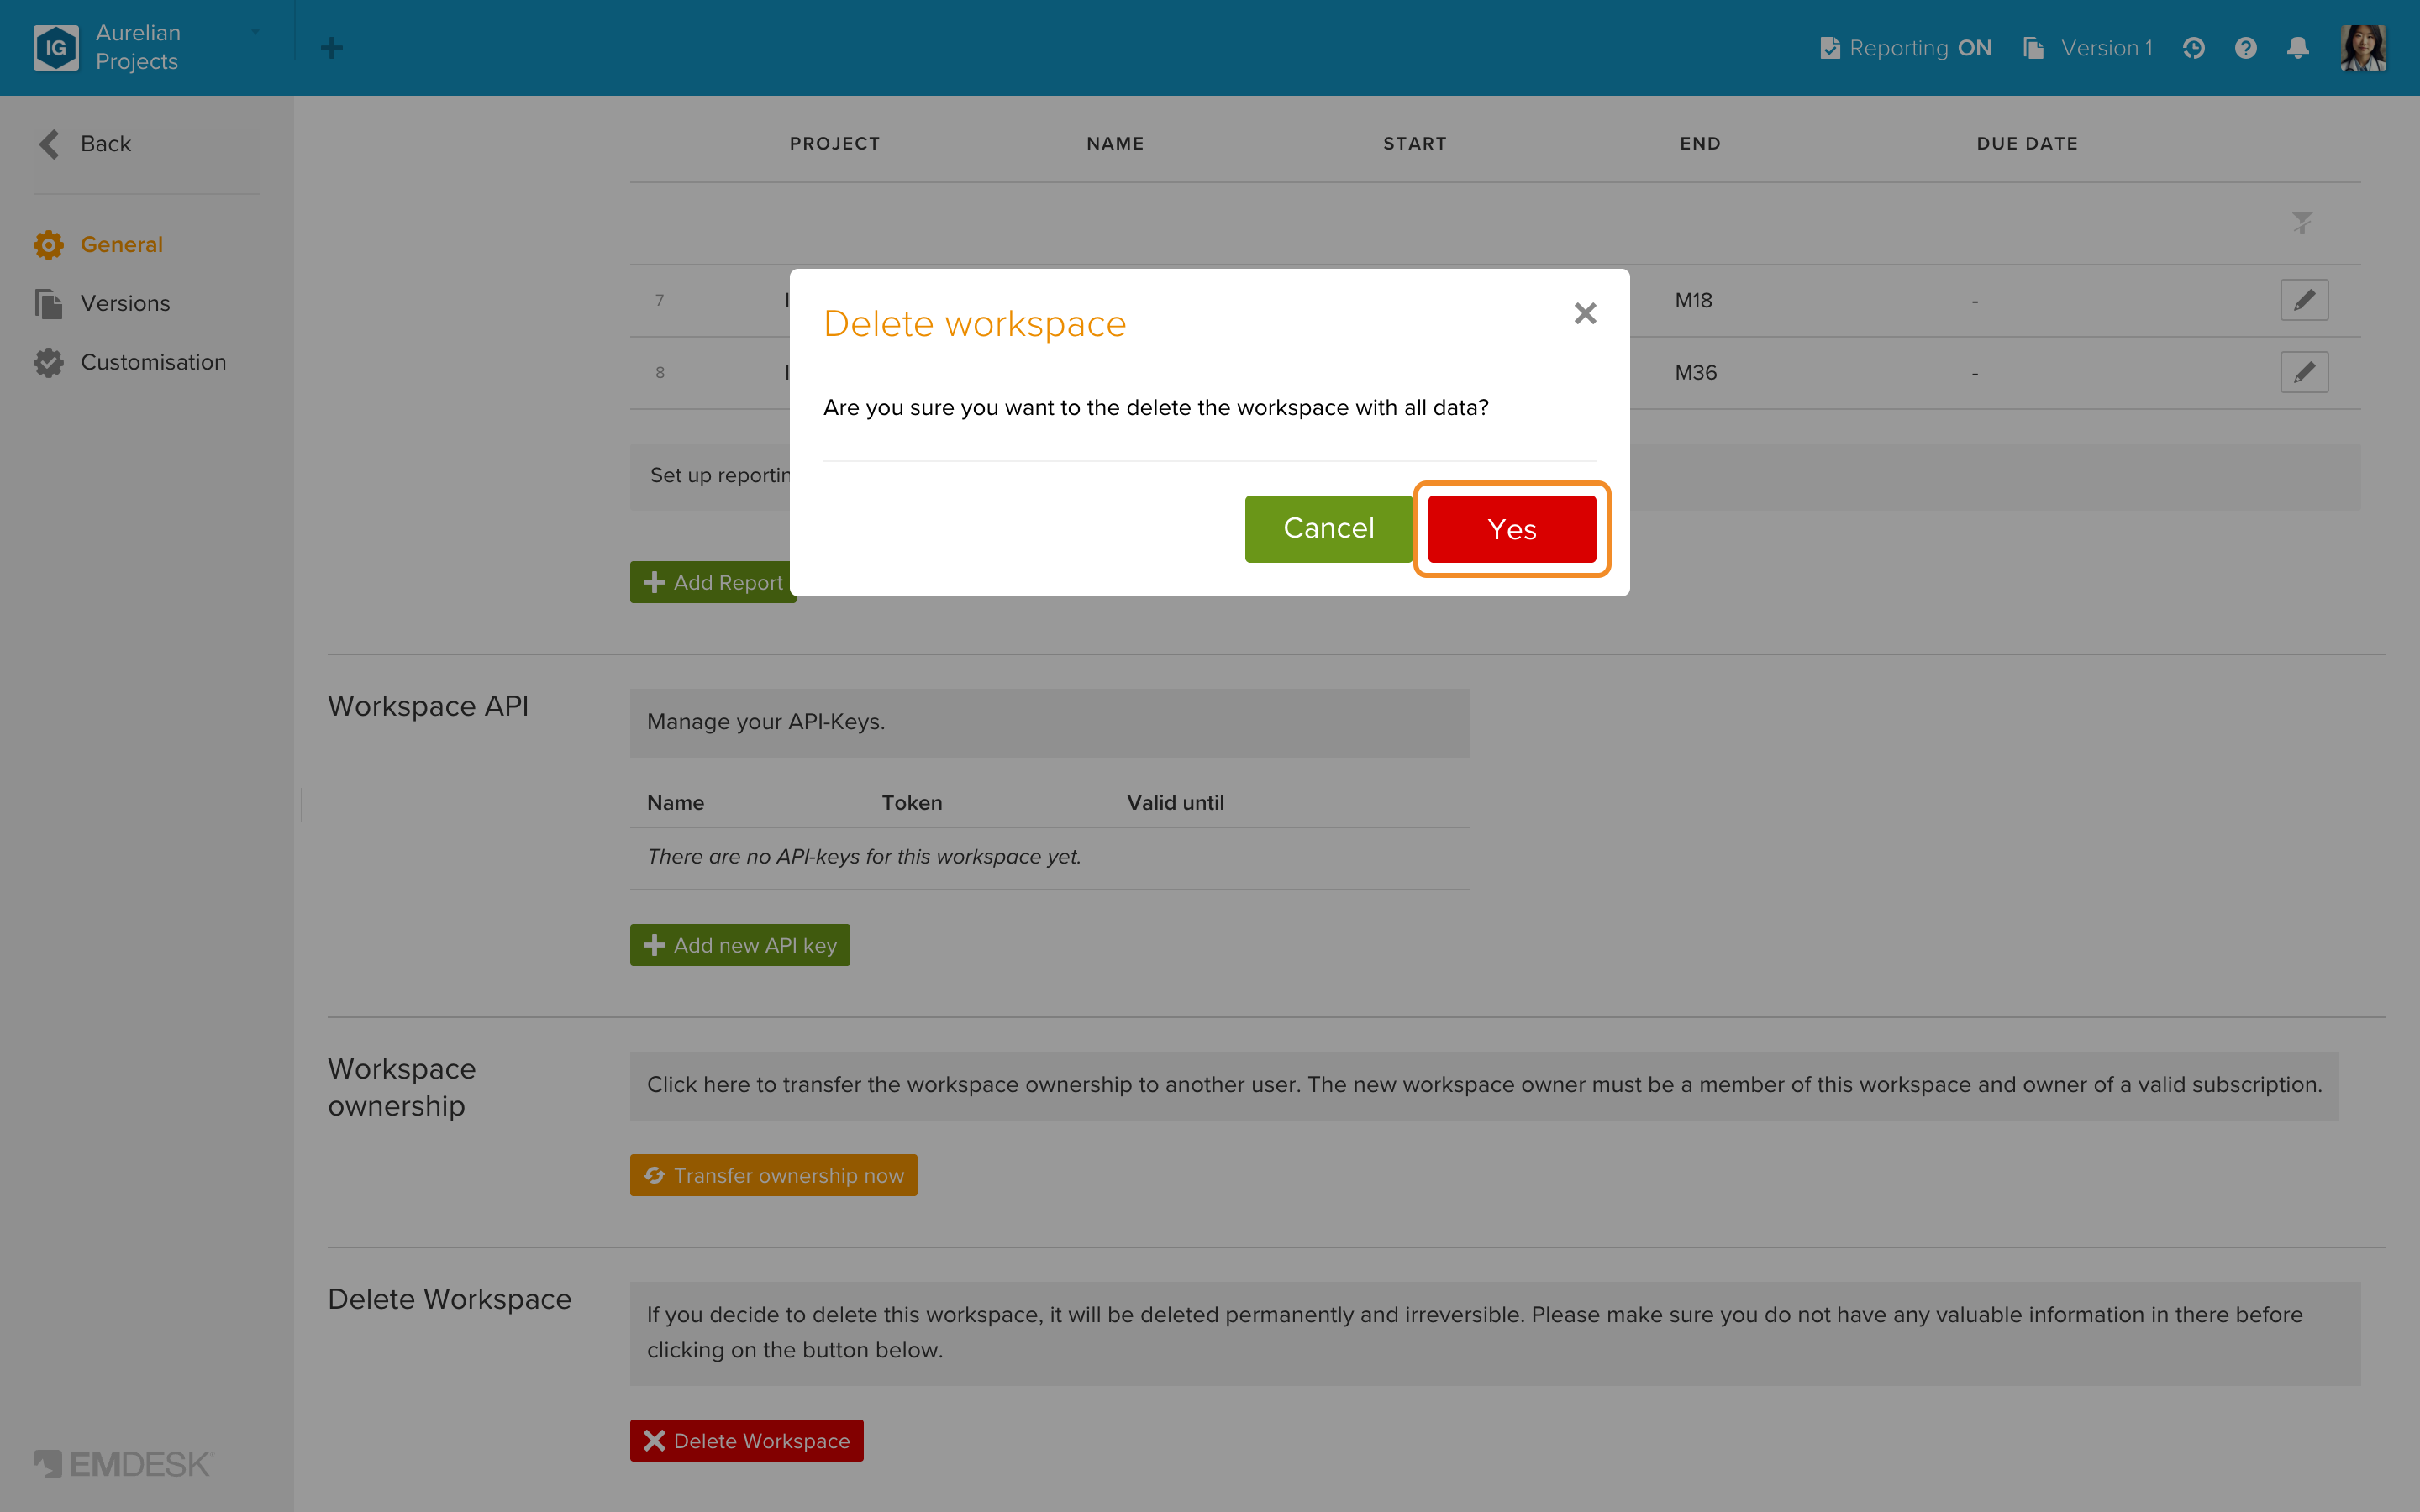Click the M18 end value

pyautogui.click(x=1693, y=300)
